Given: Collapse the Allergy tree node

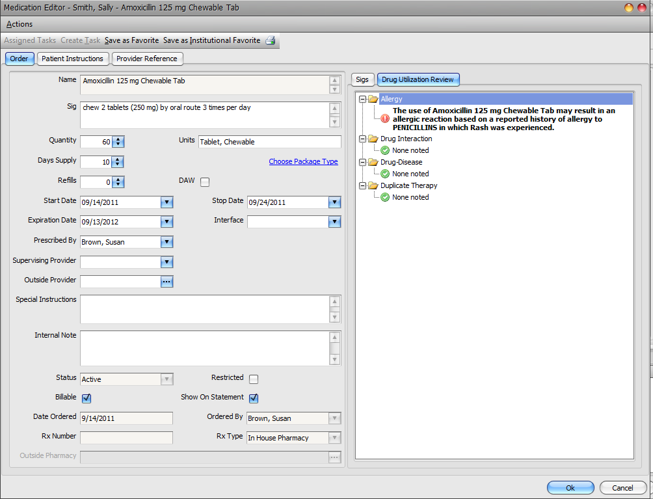Looking at the screenshot, I should (x=363, y=99).
